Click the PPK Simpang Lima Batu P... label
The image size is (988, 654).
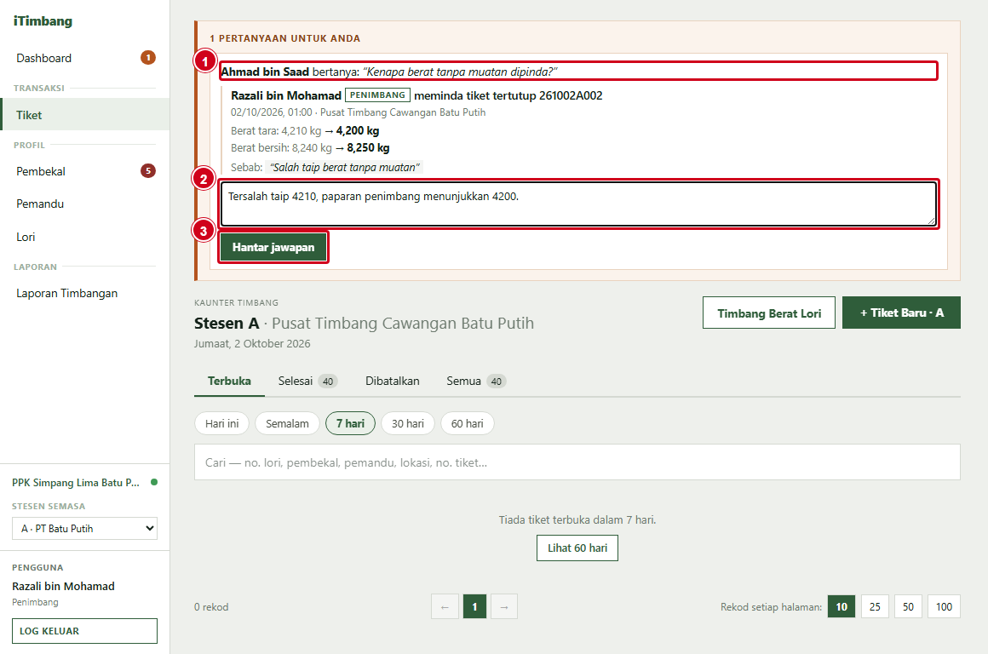(x=76, y=483)
